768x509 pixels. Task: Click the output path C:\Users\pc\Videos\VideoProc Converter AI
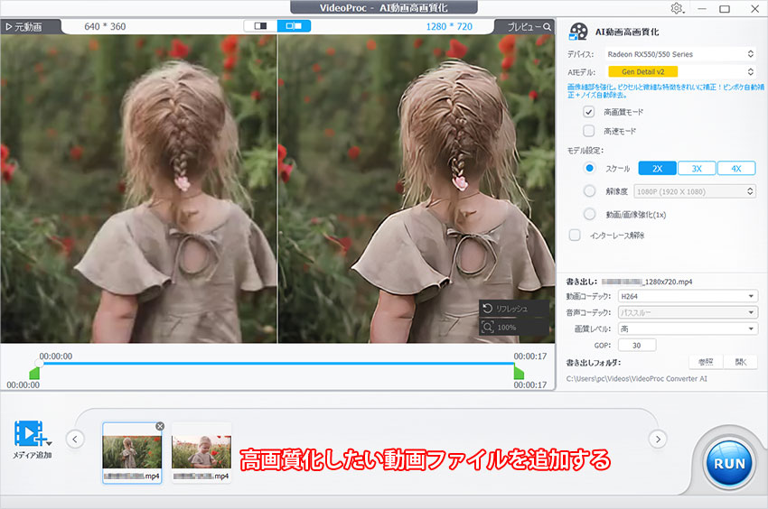pyautogui.click(x=637, y=379)
